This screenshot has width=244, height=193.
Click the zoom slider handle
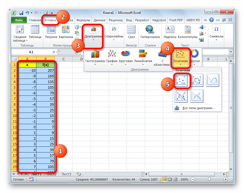[x=209, y=179]
